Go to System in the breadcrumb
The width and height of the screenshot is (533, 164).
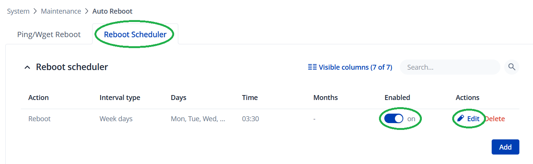click(x=18, y=11)
